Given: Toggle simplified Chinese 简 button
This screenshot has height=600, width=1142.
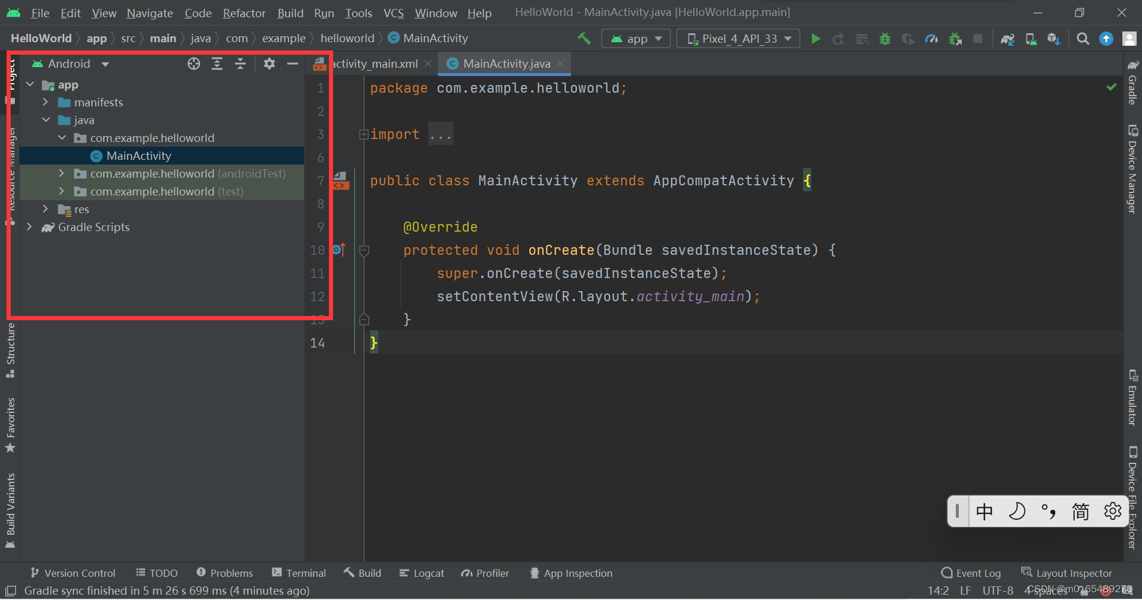Looking at the screenshot, I should pos(1080,511).
